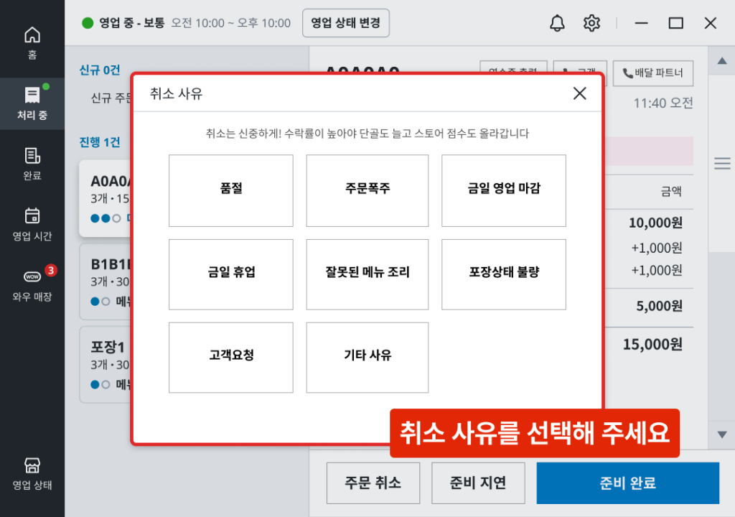The width and height of the screenshot is (735, 517).
Task: Close the 취소 사유 dialog
Action: tap(580, 93)
